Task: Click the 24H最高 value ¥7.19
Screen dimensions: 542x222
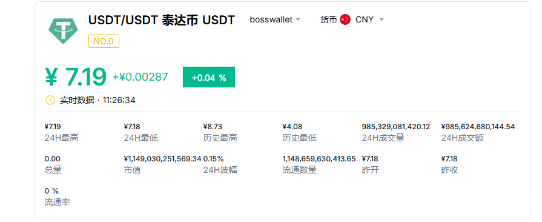Action: (53, 127)
